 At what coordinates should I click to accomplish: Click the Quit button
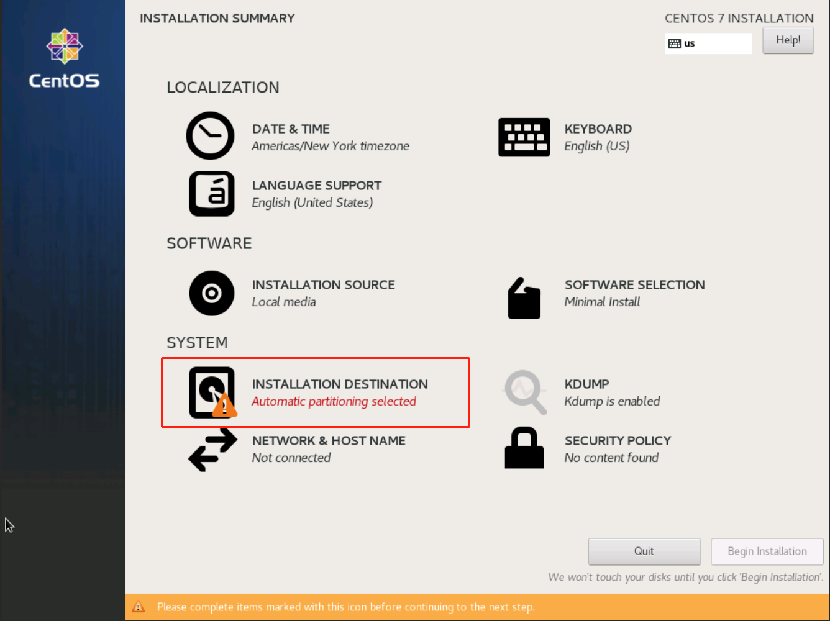tap(644, 551)
